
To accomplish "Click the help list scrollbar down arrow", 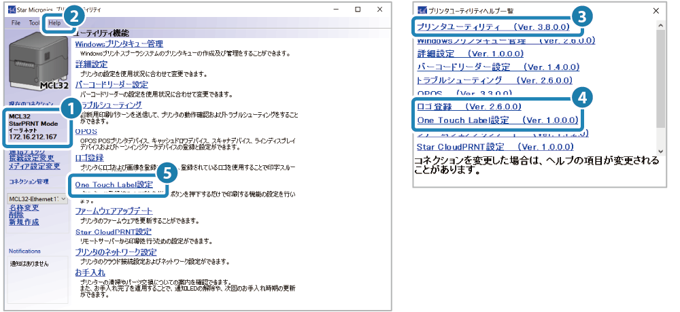I will pyautogui.click(x=660, y=151).
